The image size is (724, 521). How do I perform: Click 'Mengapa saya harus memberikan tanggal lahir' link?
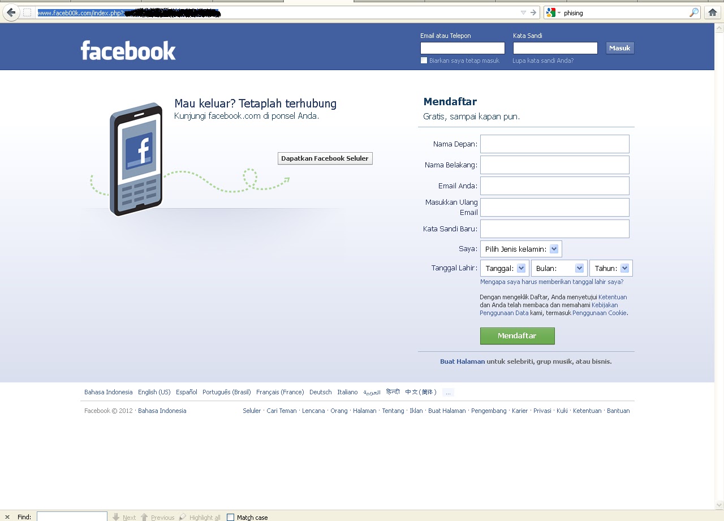coord(551,282)
